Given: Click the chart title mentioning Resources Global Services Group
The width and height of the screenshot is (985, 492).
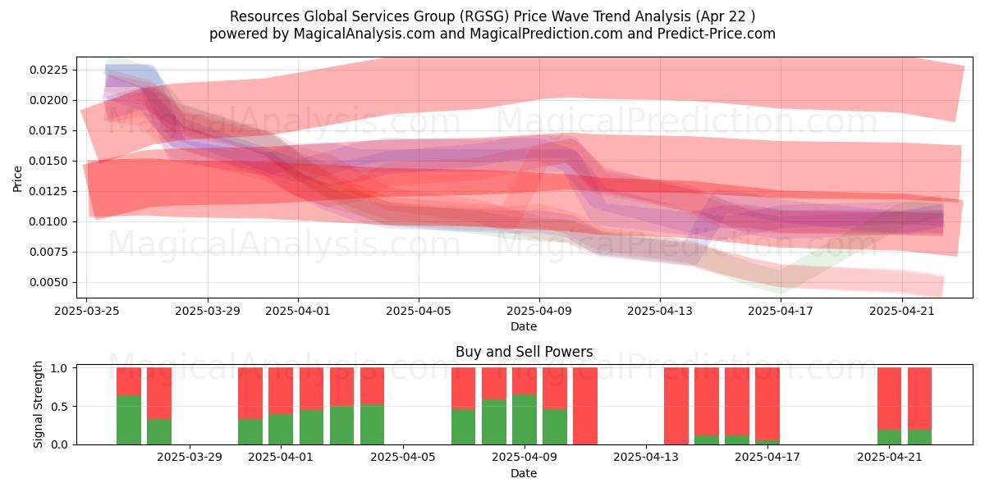Looking at the screenshot, I should [x=492, y=16].
